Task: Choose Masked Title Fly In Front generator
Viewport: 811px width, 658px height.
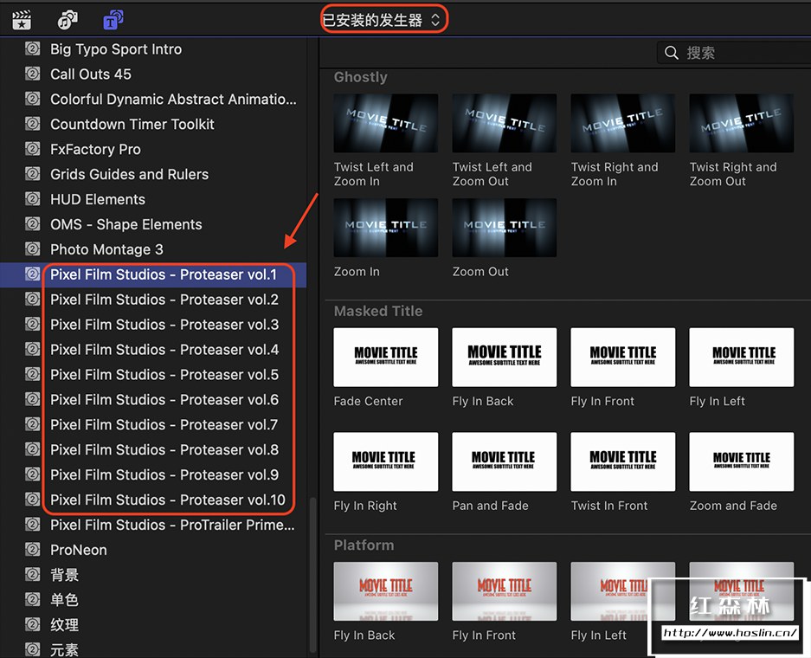Action: click(x=622, y=357)
